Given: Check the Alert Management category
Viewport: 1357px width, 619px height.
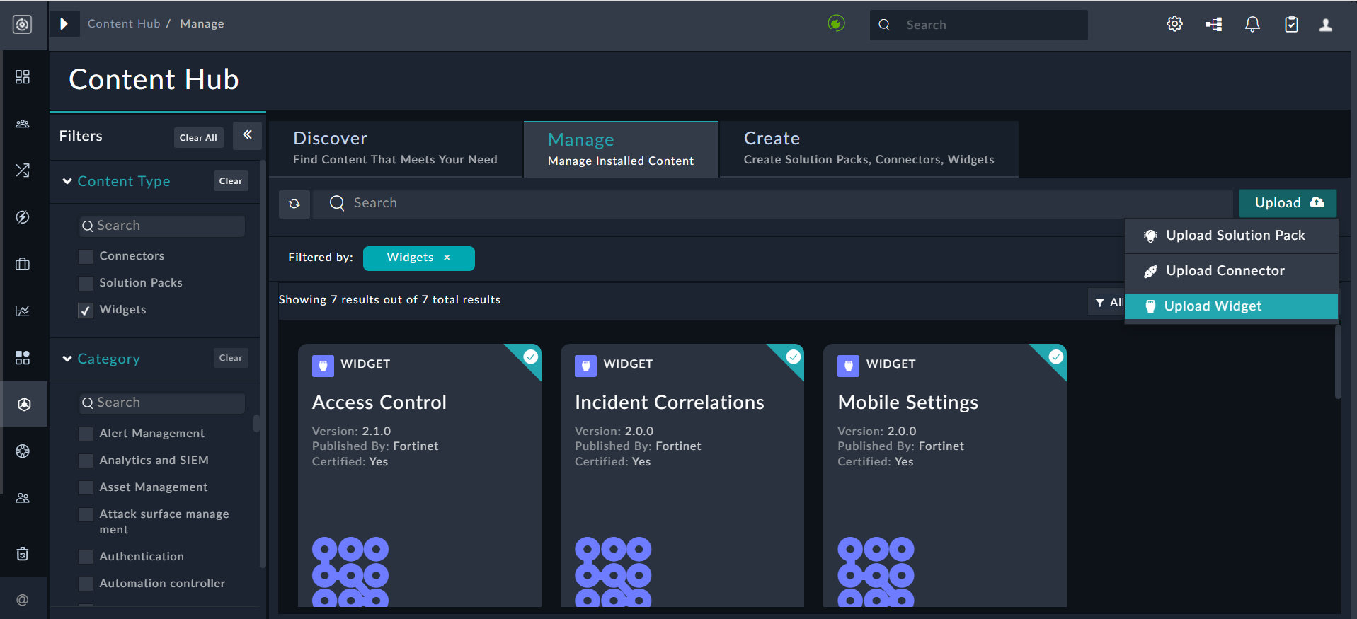Looking at the screenshot, I should 86,434.
